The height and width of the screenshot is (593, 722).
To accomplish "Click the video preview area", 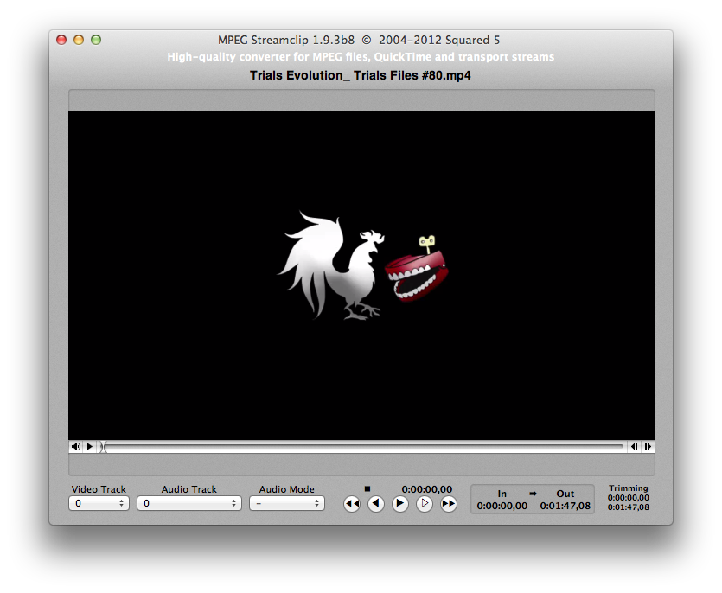I will click(x=361, y=275).
